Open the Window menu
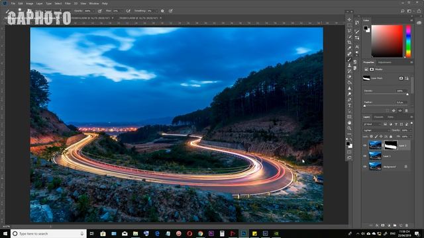The image size is (424, 238). 94,3
